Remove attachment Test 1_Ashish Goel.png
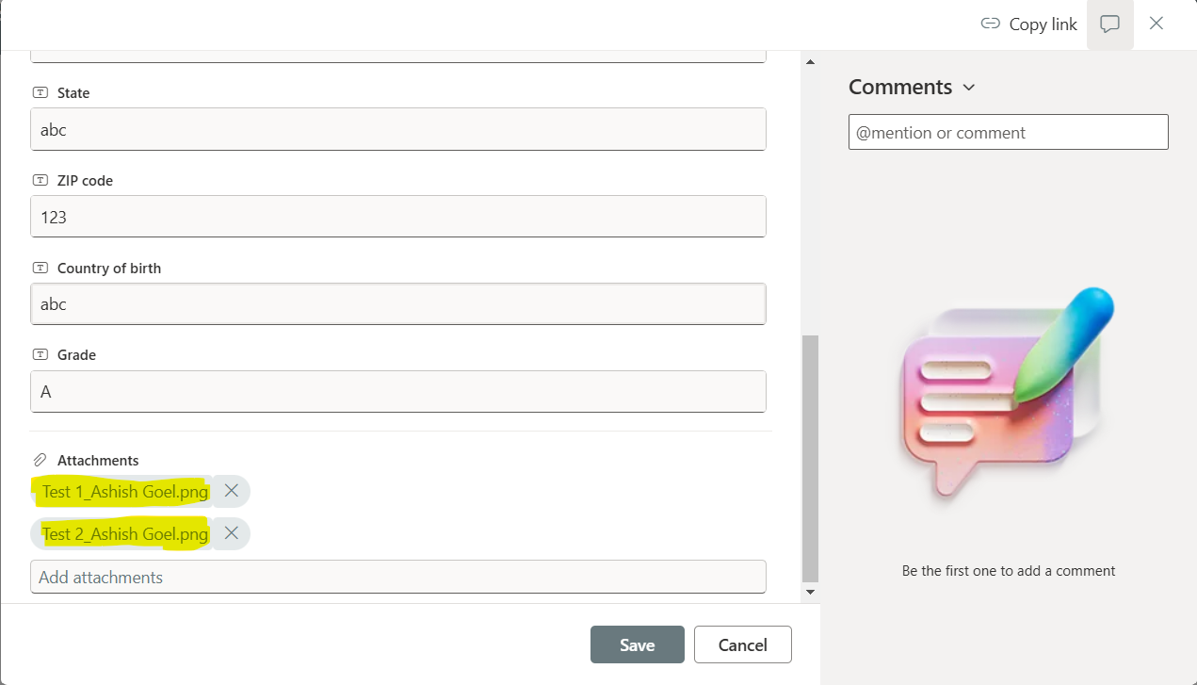Image resolution: width=1197 pixels, height=685 pixels. [231, 490]
